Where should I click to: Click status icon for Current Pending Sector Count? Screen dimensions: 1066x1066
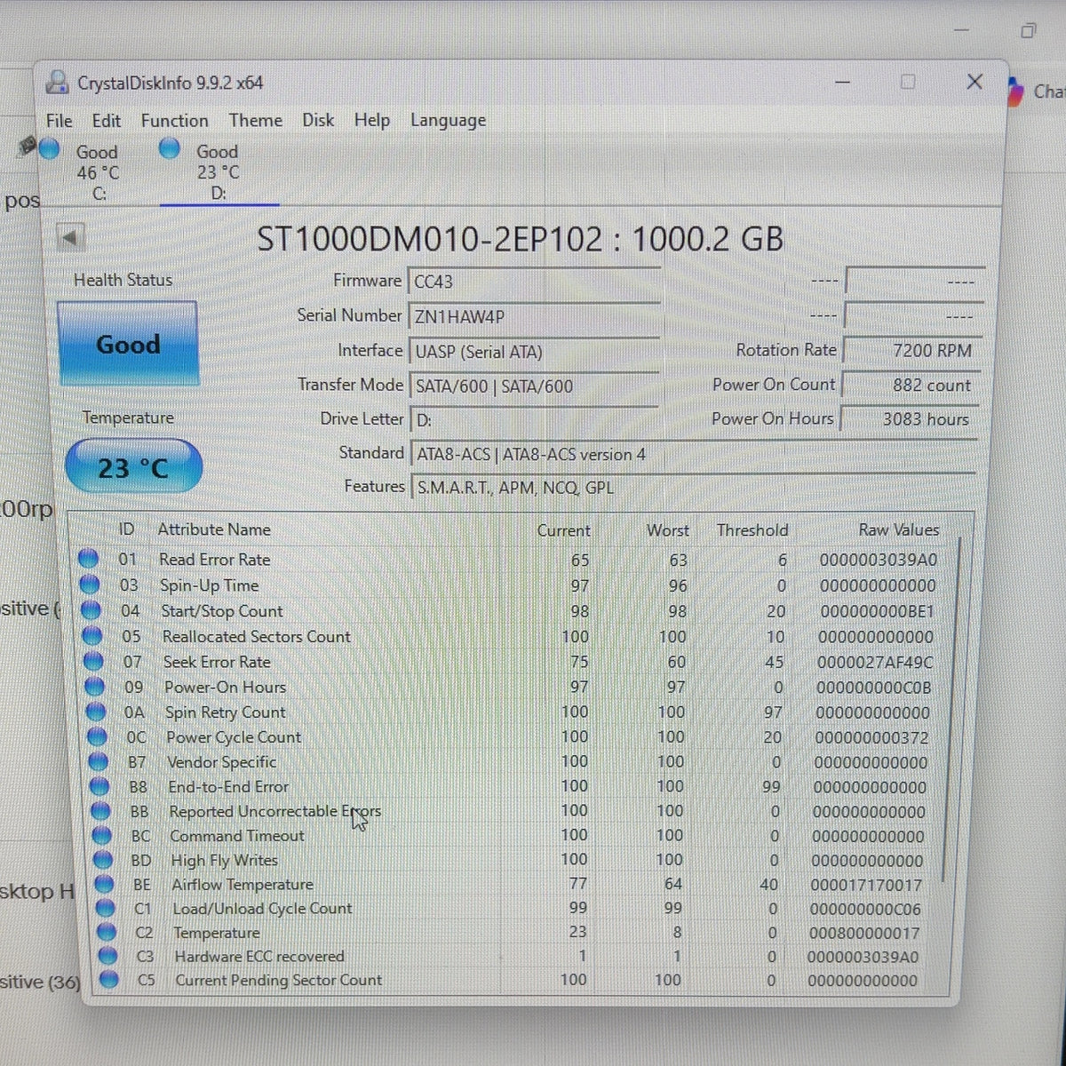click(x=109, y=980)
